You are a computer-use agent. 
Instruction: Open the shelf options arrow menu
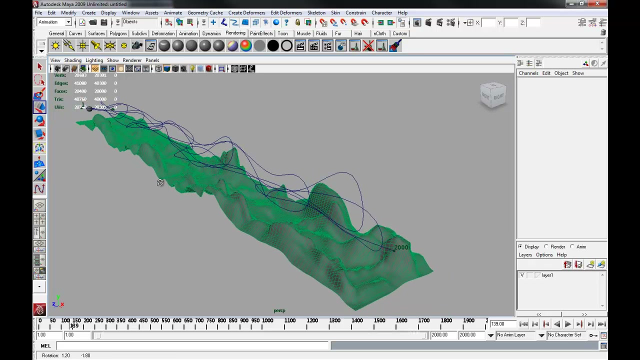41,50
